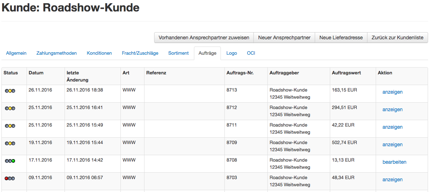Click the timestamp 26.11.2016 18:38
Screen dimensions: 432x192
point(85,90)
